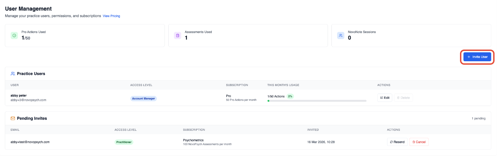Click the Pro Actions Used info icon
The image size is (498, 159).
pos(14,35)
